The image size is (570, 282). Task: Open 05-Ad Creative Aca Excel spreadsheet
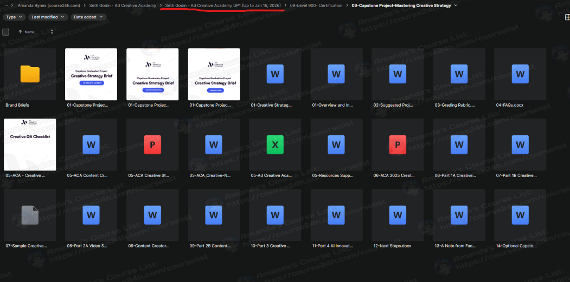tap(275, 145)
